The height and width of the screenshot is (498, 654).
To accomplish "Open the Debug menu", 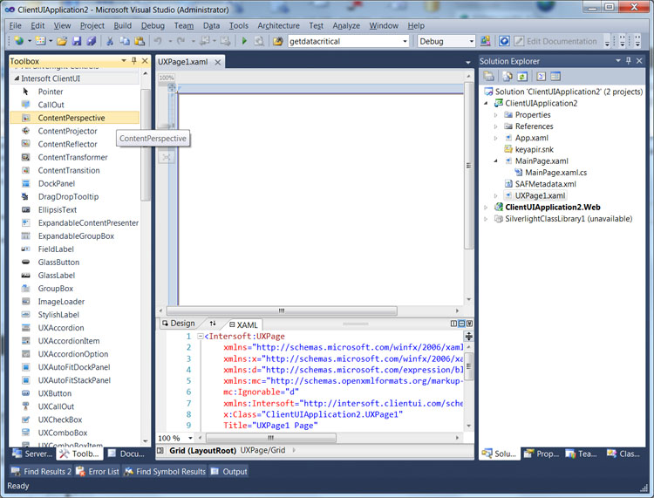I will (x=153, y=25).
